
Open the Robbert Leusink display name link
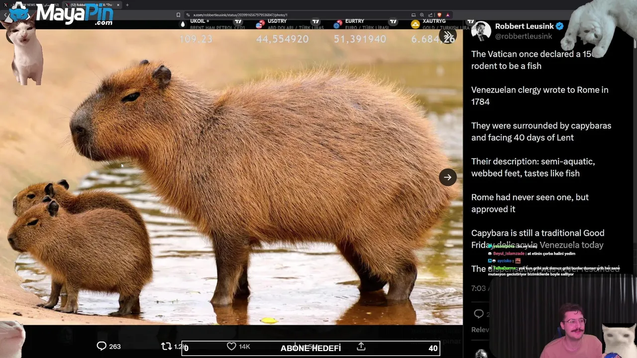point(524,26)
